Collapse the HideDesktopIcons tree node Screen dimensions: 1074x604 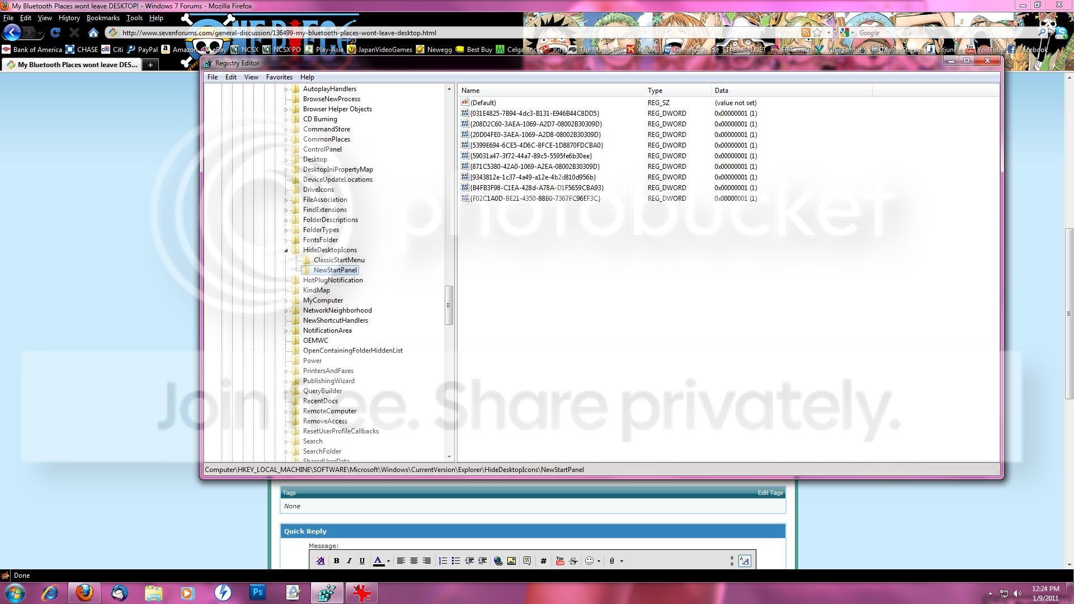pyautogui.click(x=286, y=250)
